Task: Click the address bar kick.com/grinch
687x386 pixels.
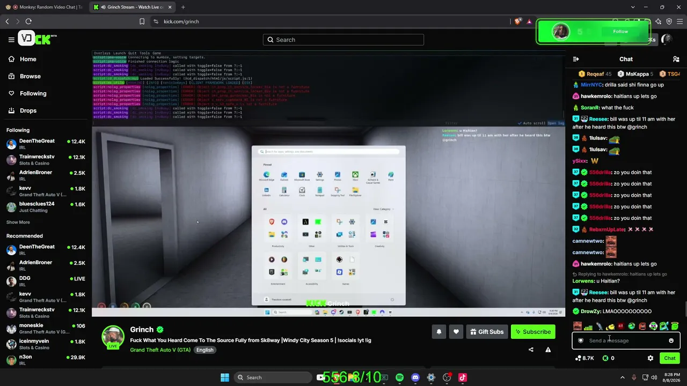Action: 181,21
